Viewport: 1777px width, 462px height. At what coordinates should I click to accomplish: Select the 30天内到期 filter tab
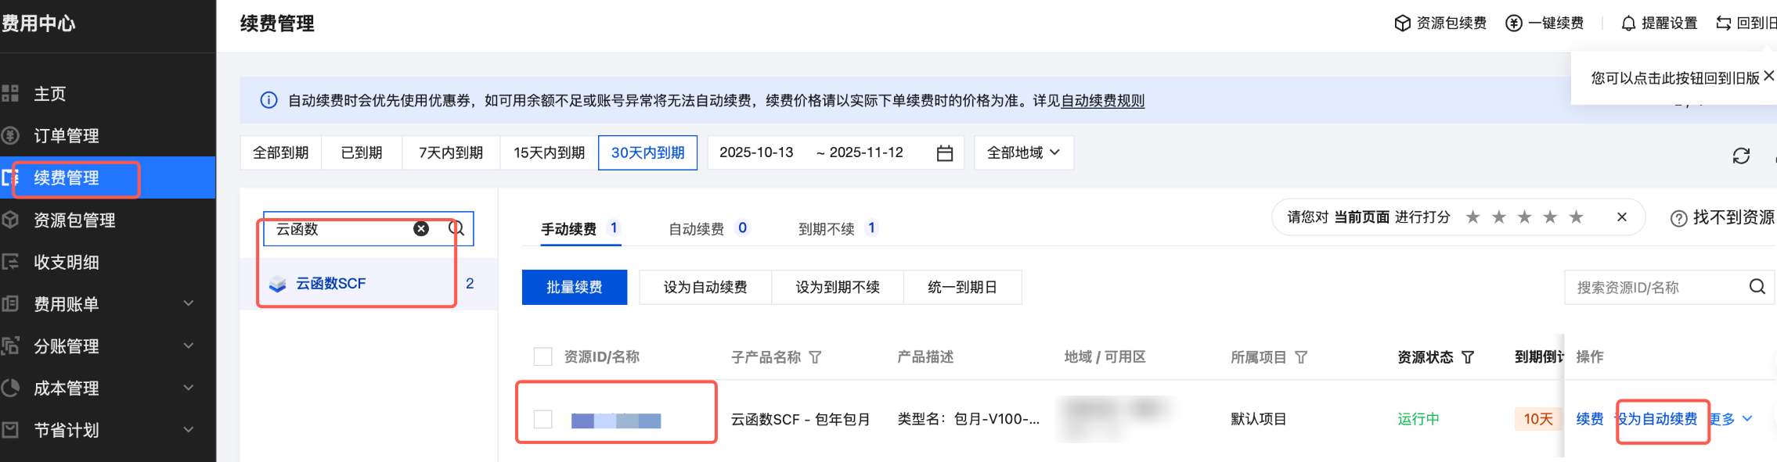tap(648, 152)
